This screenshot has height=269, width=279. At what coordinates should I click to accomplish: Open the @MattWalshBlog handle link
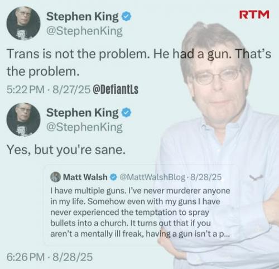[x=152, y=177]
